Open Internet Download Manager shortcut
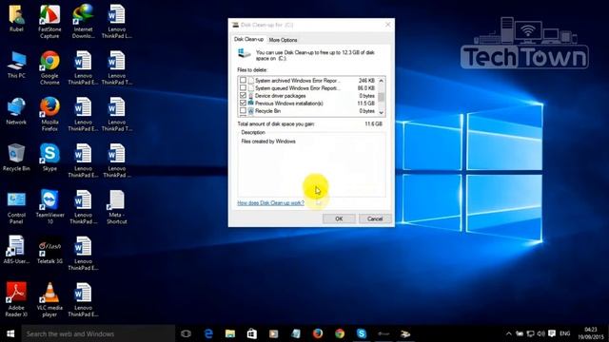Screen dimensions: 609x342 [x=83, y=22]
